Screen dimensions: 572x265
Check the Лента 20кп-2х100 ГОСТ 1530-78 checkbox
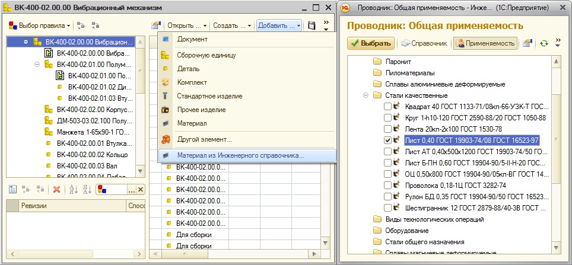point(388,129)
